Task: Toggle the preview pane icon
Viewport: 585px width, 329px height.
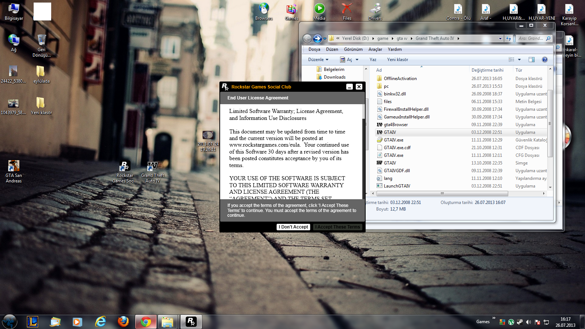Action: tap(531, 60)
